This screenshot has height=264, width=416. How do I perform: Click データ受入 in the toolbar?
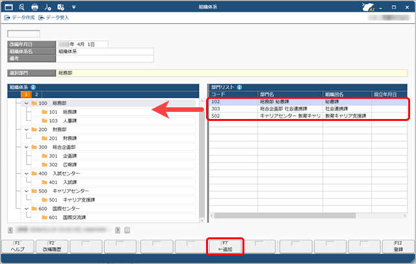(55, 18)
